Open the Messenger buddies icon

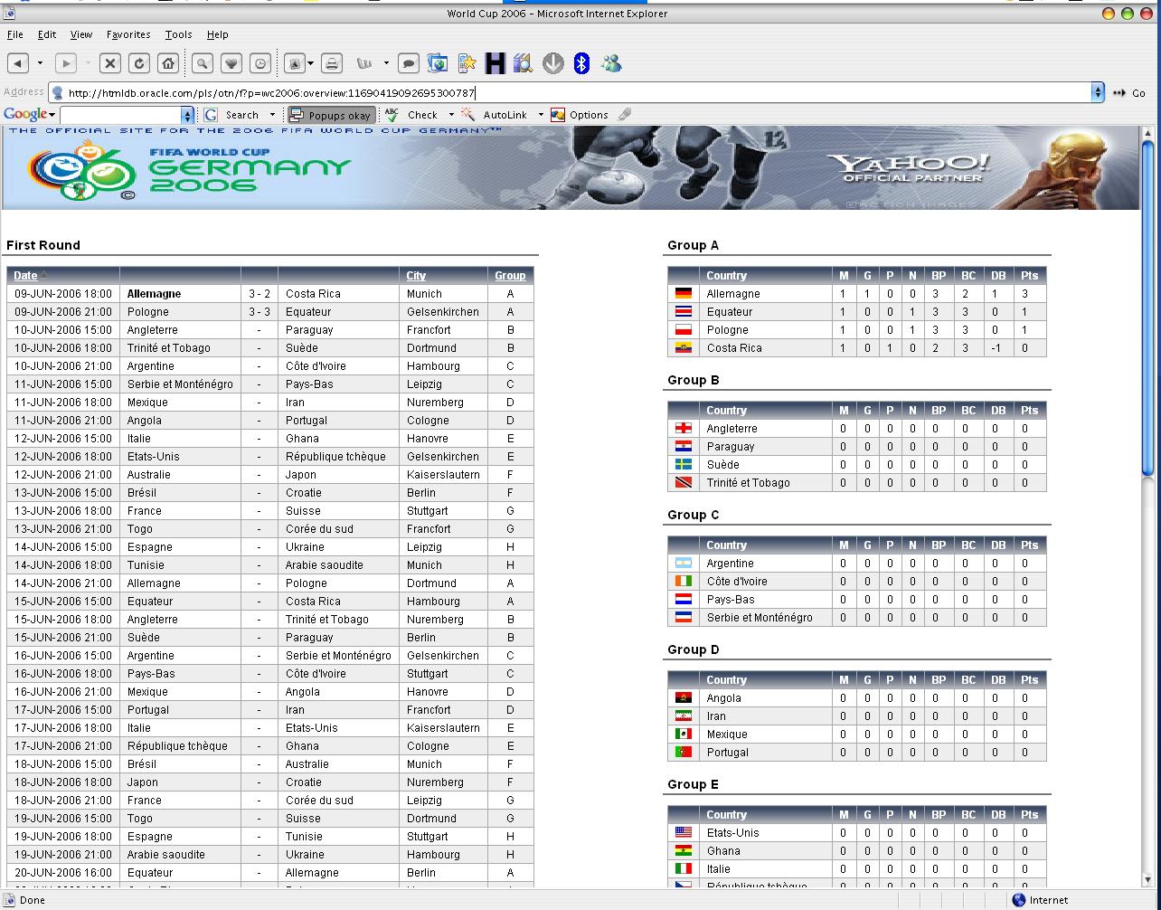611,63
